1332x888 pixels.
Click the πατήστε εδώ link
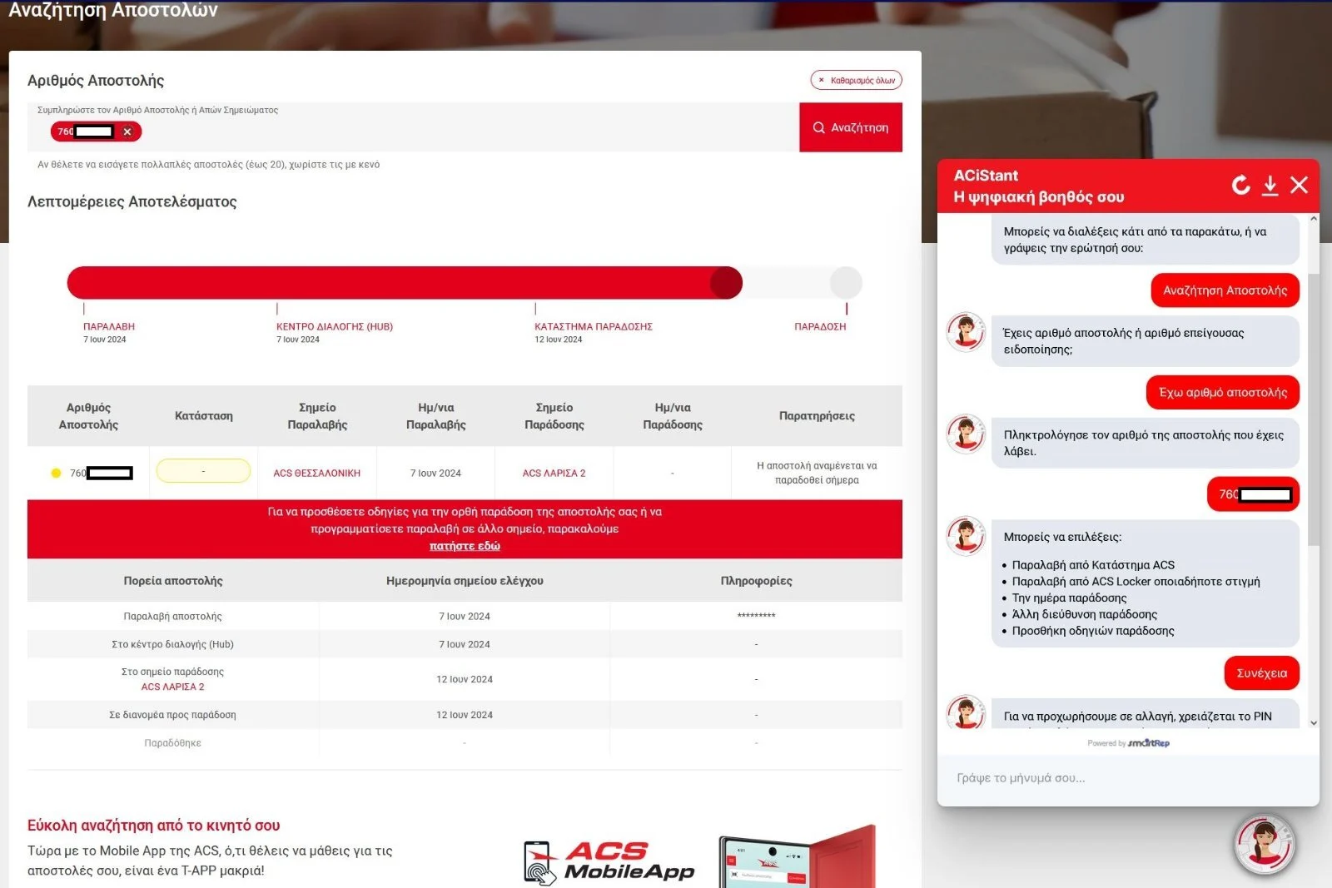(x=465, y=546)
